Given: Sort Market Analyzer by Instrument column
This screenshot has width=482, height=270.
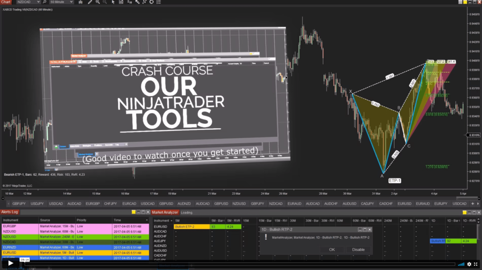Looking at the screenshot, I should tap(162, 221).
